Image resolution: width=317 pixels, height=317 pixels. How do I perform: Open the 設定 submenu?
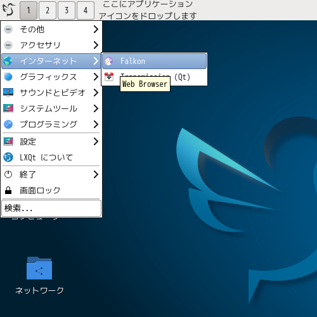51,141
